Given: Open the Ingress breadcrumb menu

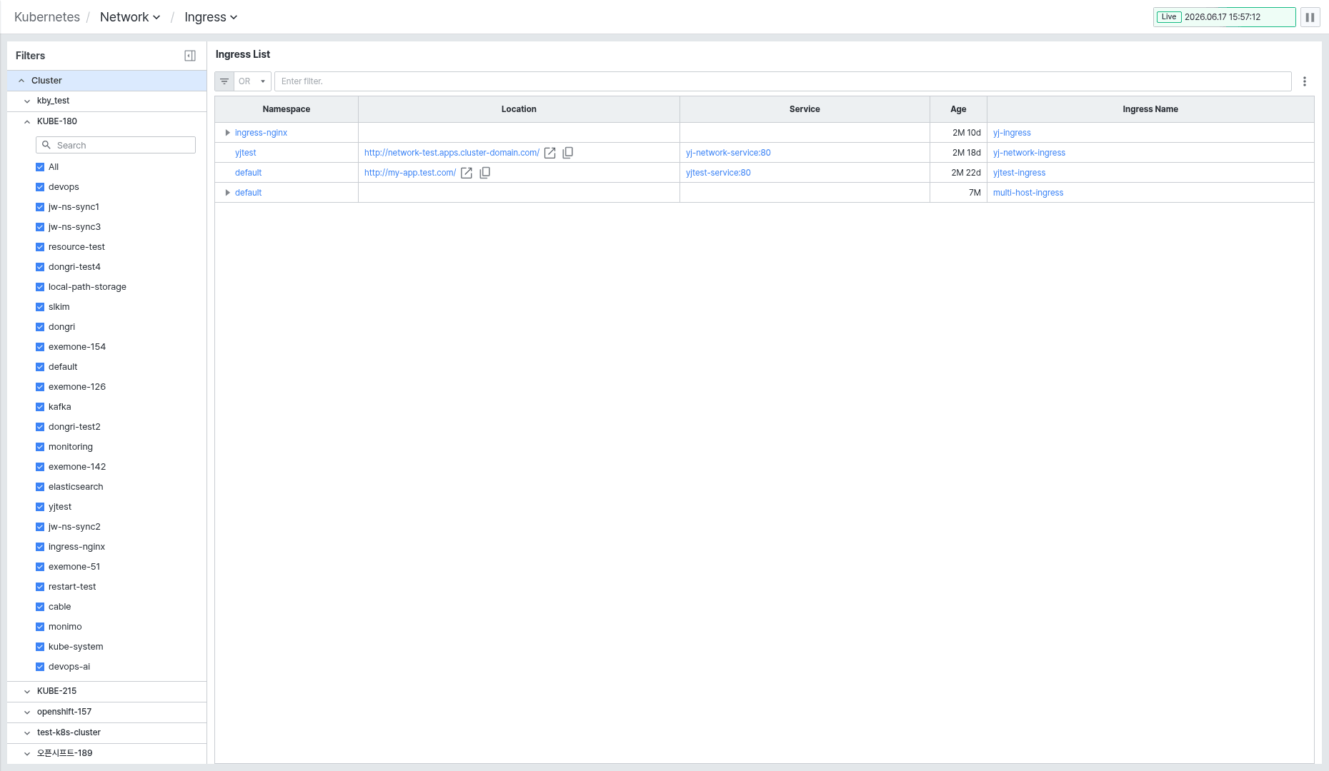Looking at the screenshot, I should [211, 17].
